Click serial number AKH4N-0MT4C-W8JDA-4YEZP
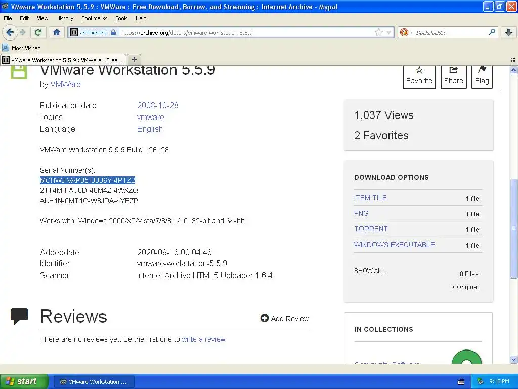Viewport: 518px width, 389px height. 89,201
